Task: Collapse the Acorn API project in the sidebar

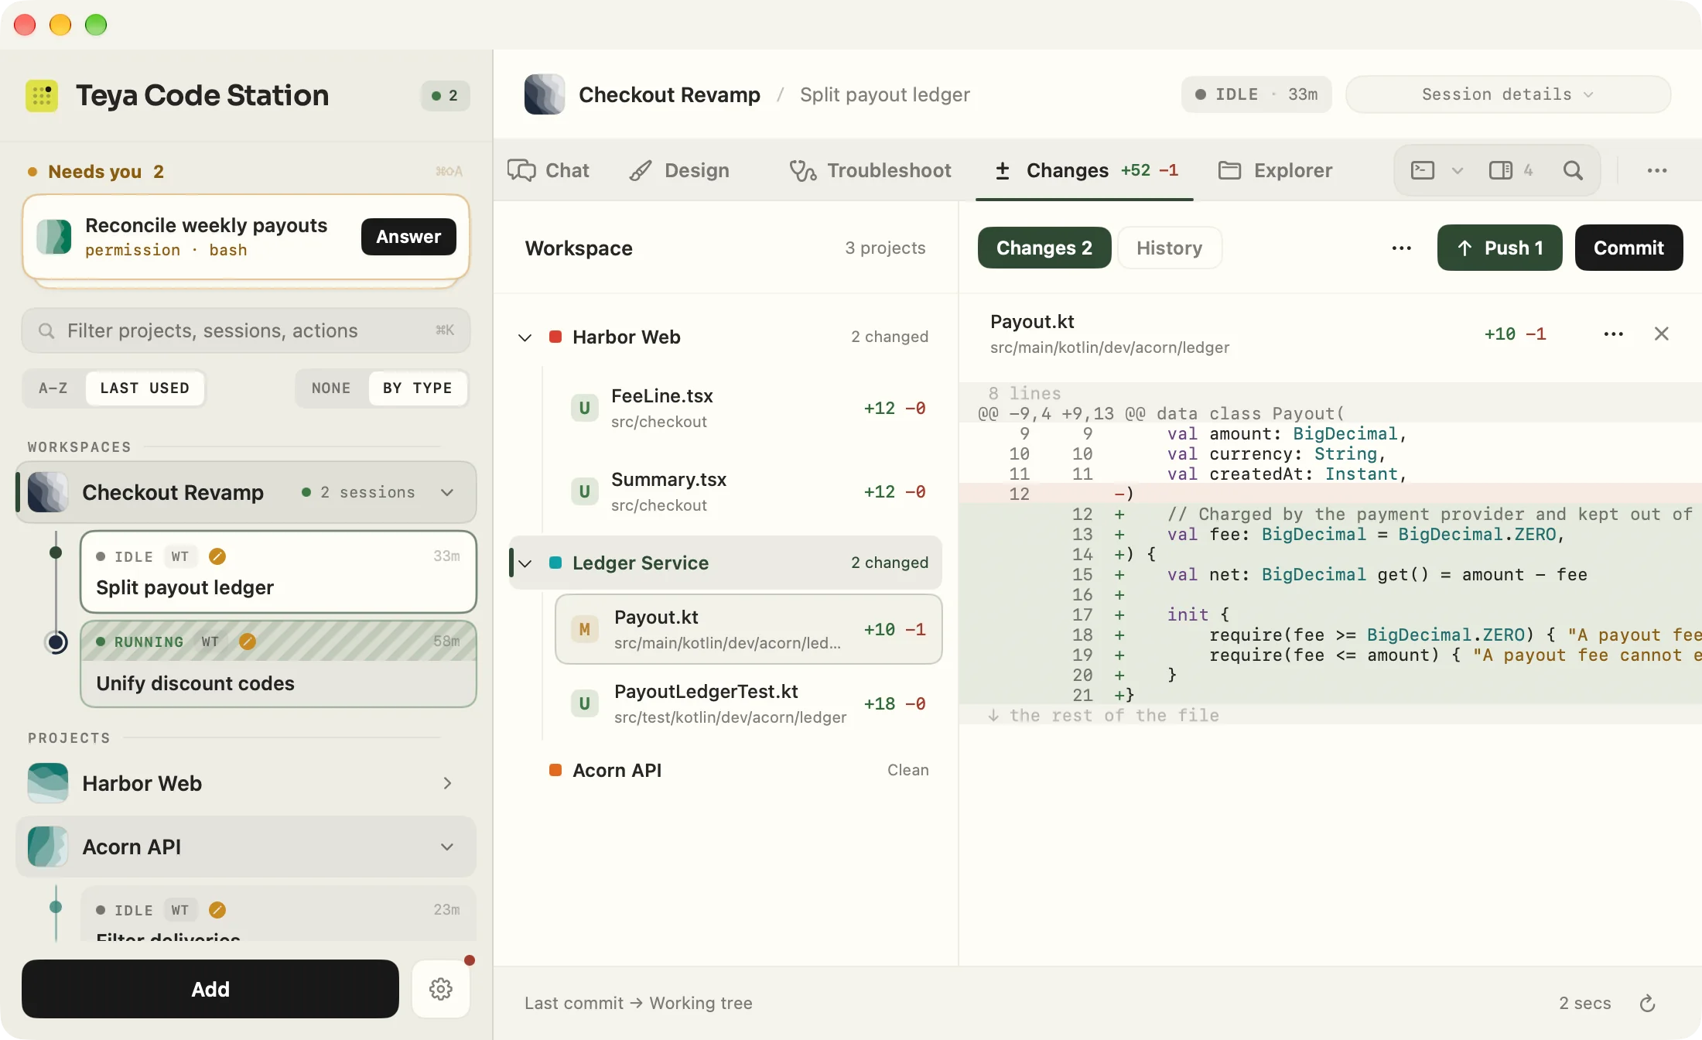Action: (447, 847)
